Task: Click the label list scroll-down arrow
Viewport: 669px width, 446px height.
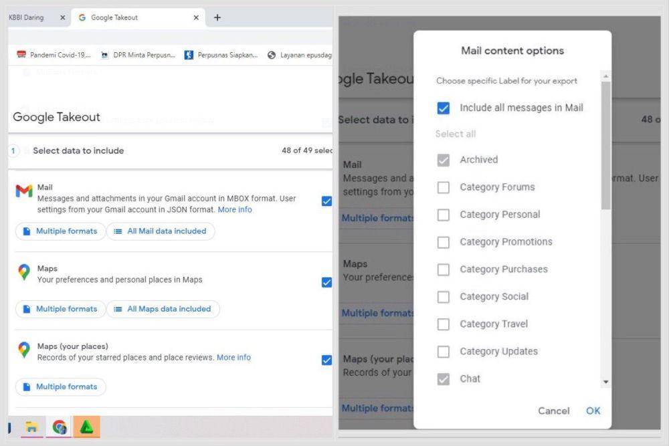Action: [x=606, y=382]
